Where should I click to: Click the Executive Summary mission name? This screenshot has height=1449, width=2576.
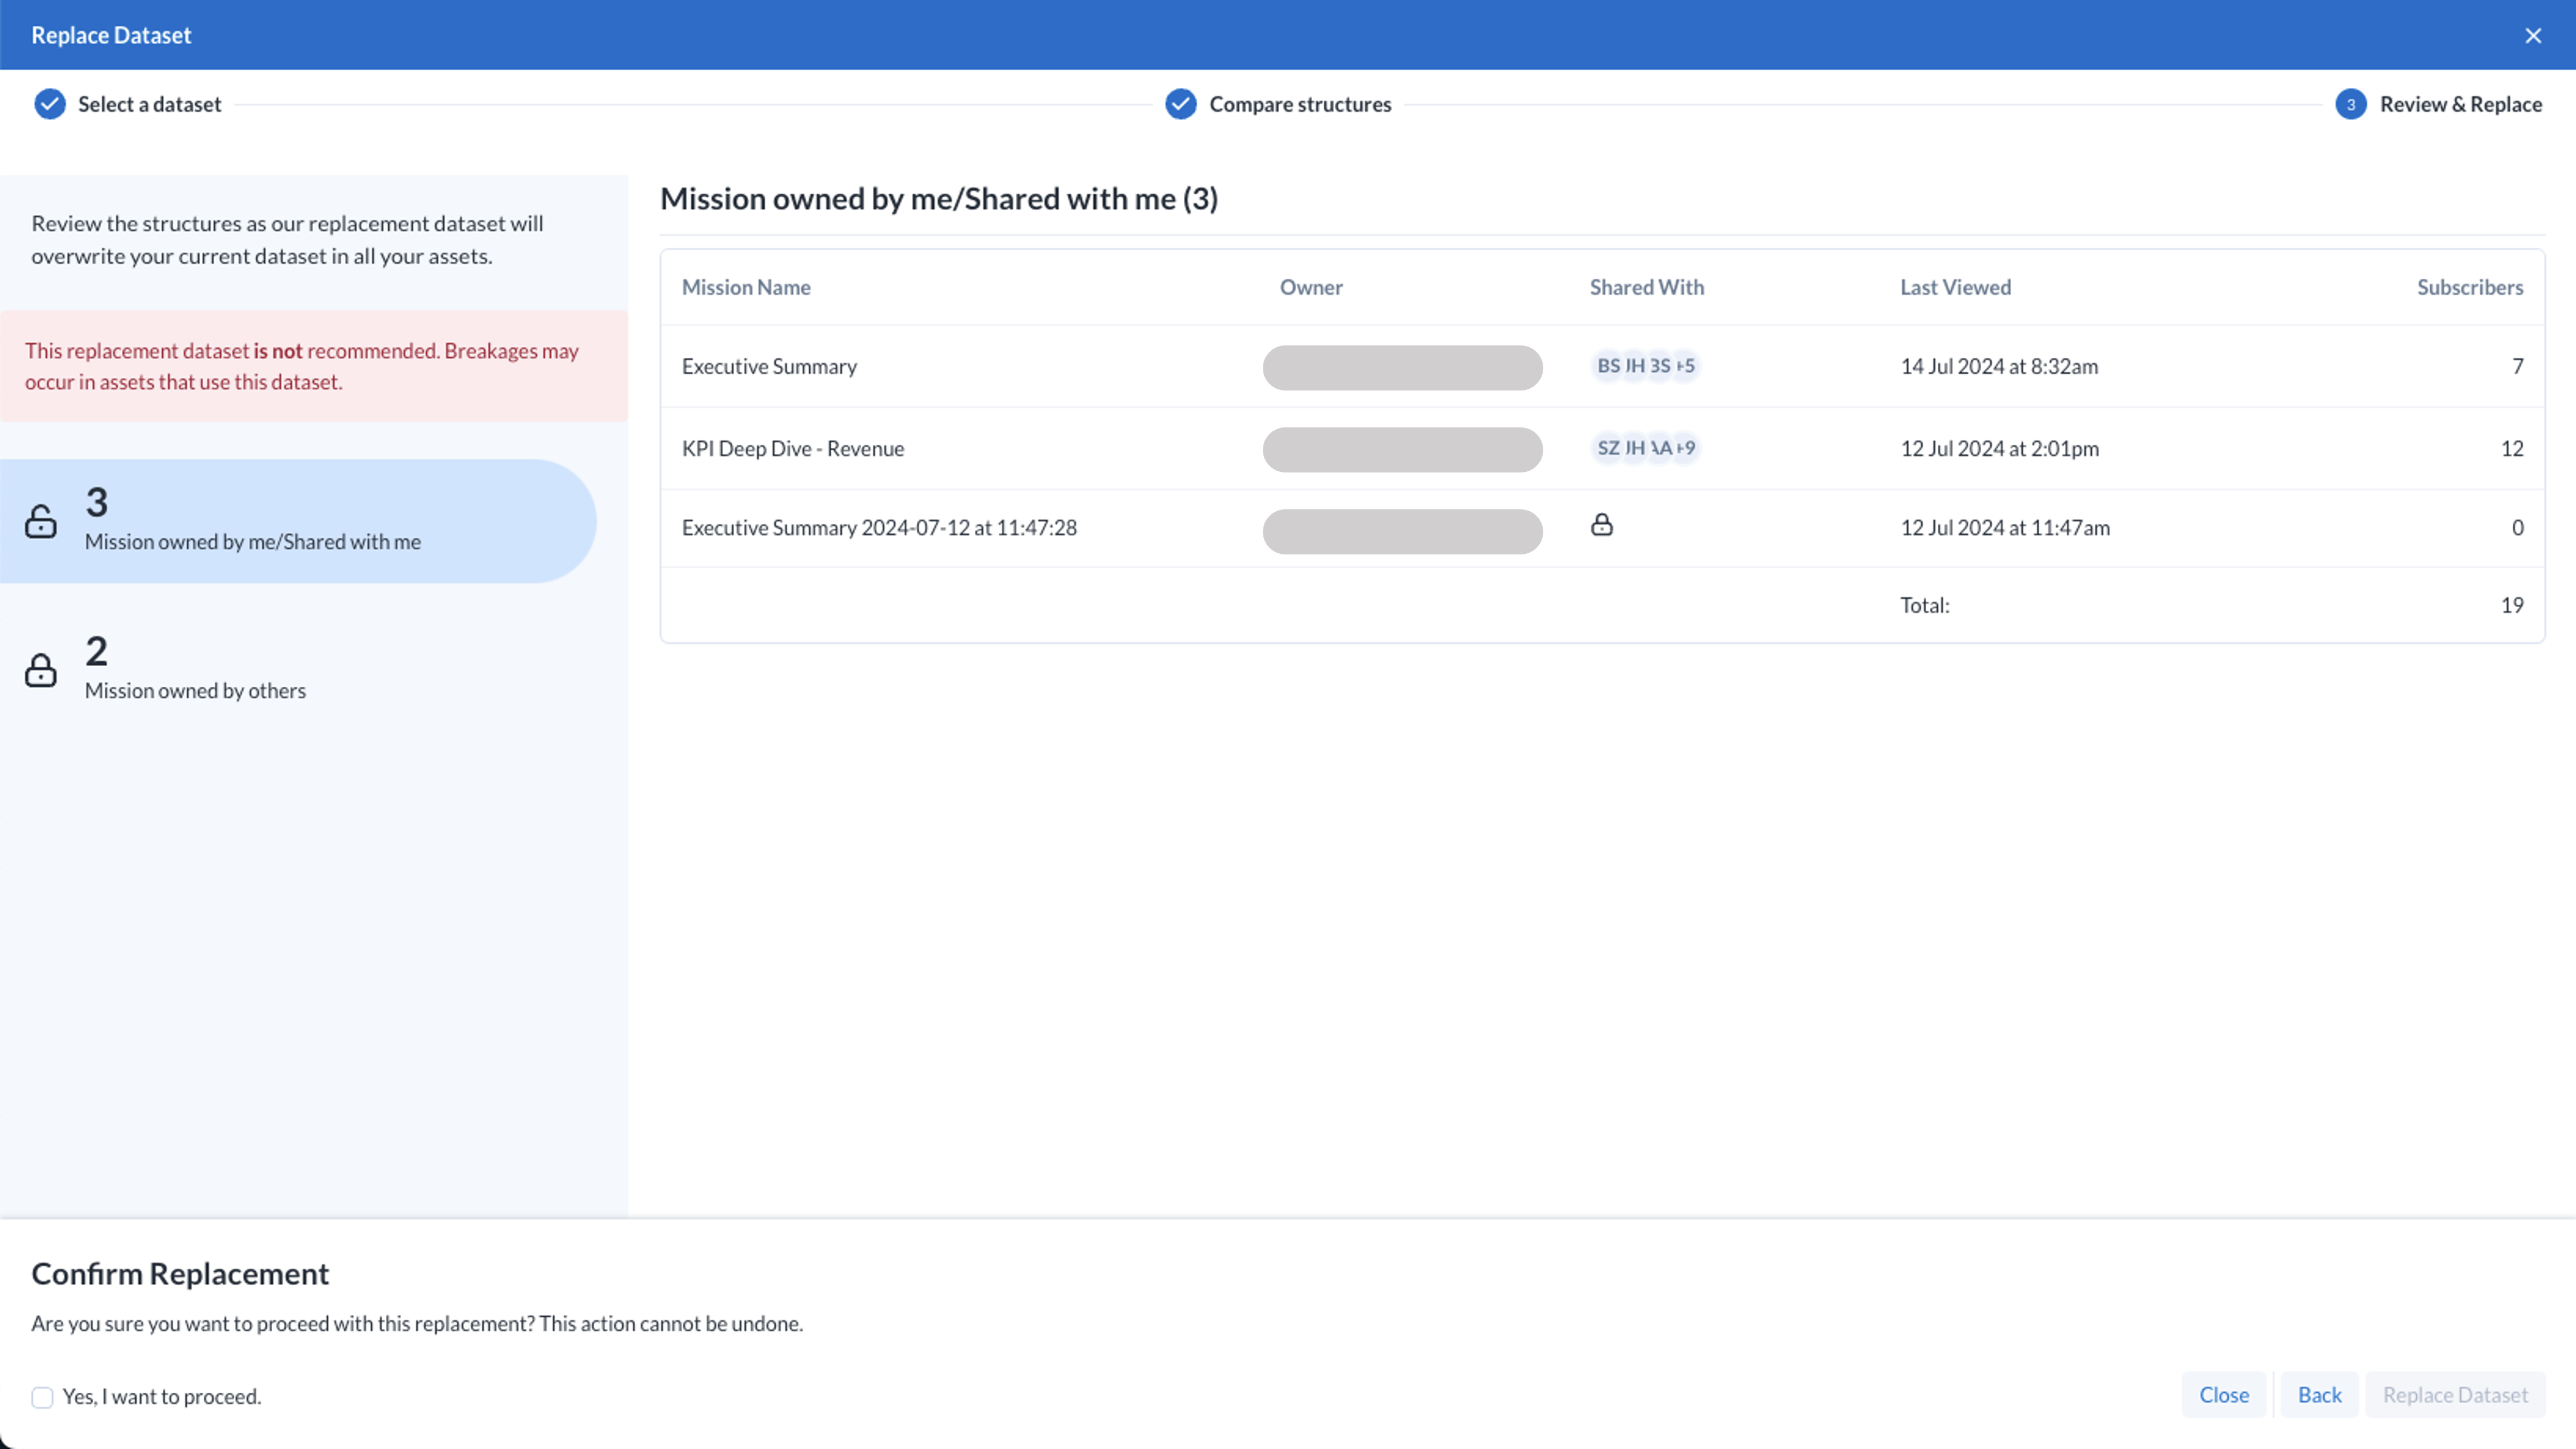pos(769,367)
